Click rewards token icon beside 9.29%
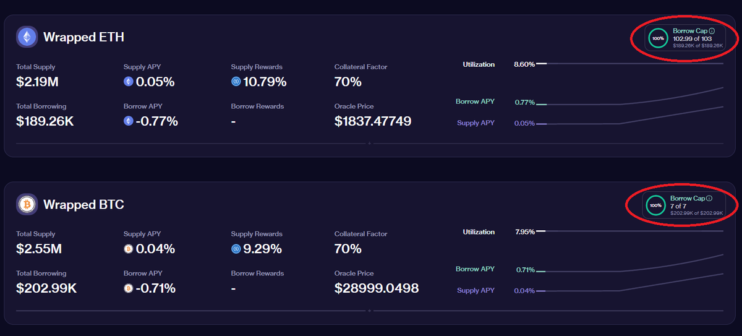Image resolution: width=742 pixels, height=336 pixels. (236, 249)
